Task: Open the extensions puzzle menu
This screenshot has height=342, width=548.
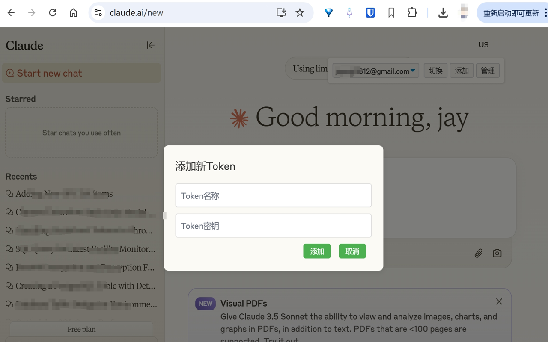Action: point(412,13)
